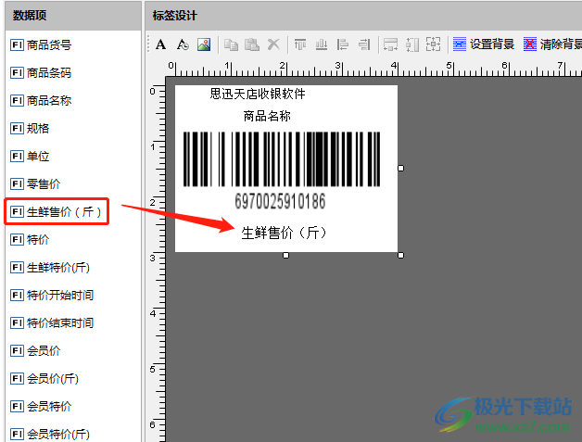This screenshot has height=442, width=582.
Task: Click the right-middle resize handle of label
Action: point(401,168)
